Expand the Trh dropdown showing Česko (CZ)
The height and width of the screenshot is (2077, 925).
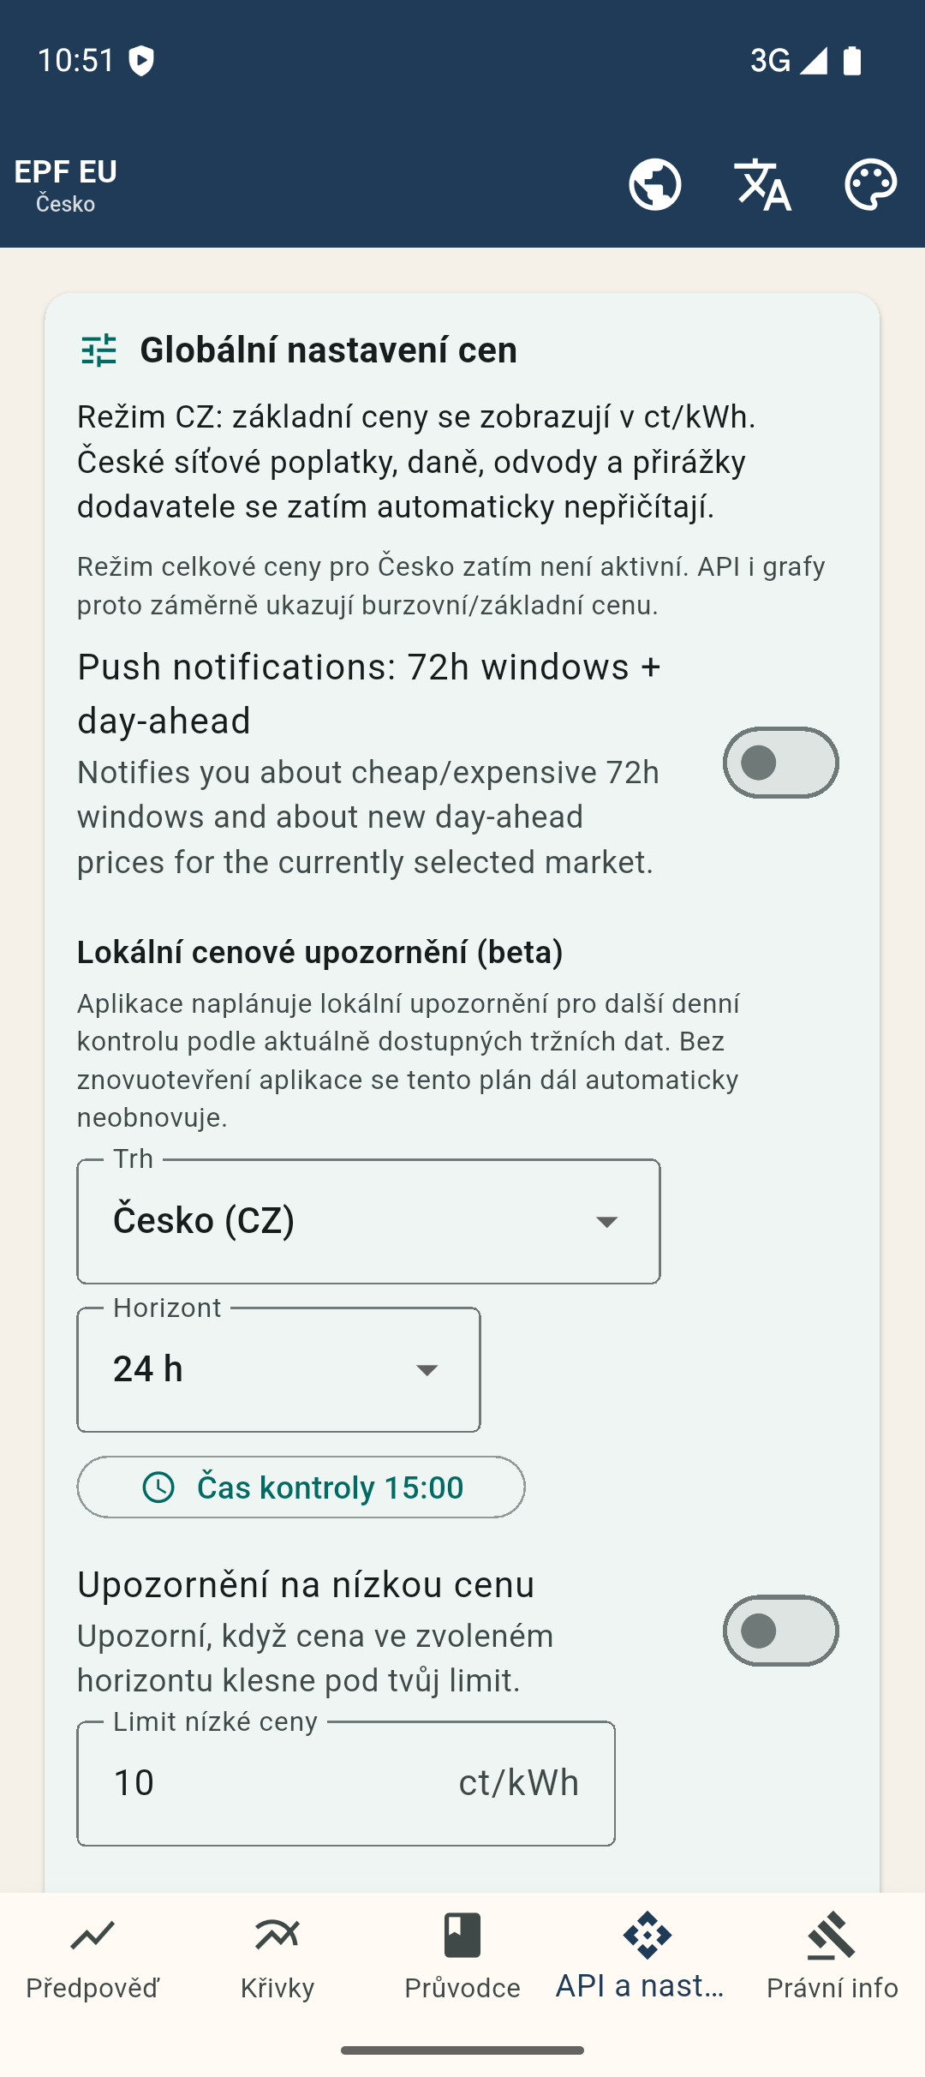(x=368, y=1221)
